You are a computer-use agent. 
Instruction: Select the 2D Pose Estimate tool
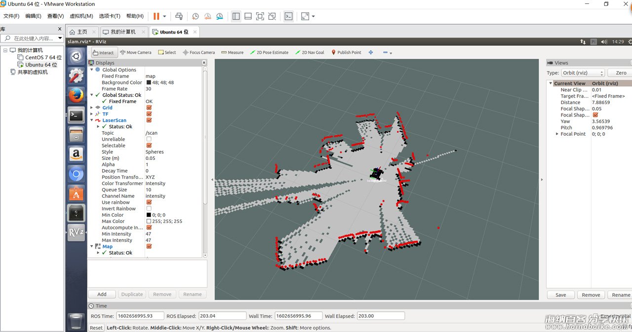point(269,52)
